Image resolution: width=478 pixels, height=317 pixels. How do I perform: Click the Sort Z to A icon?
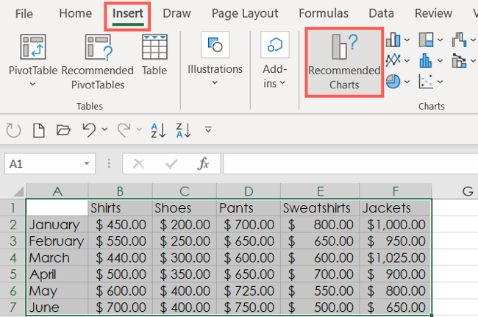183,130
